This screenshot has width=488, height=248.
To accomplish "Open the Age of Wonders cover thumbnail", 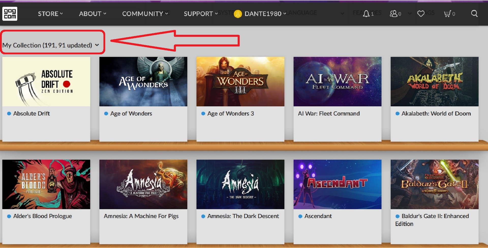I will tap(143, 81).
